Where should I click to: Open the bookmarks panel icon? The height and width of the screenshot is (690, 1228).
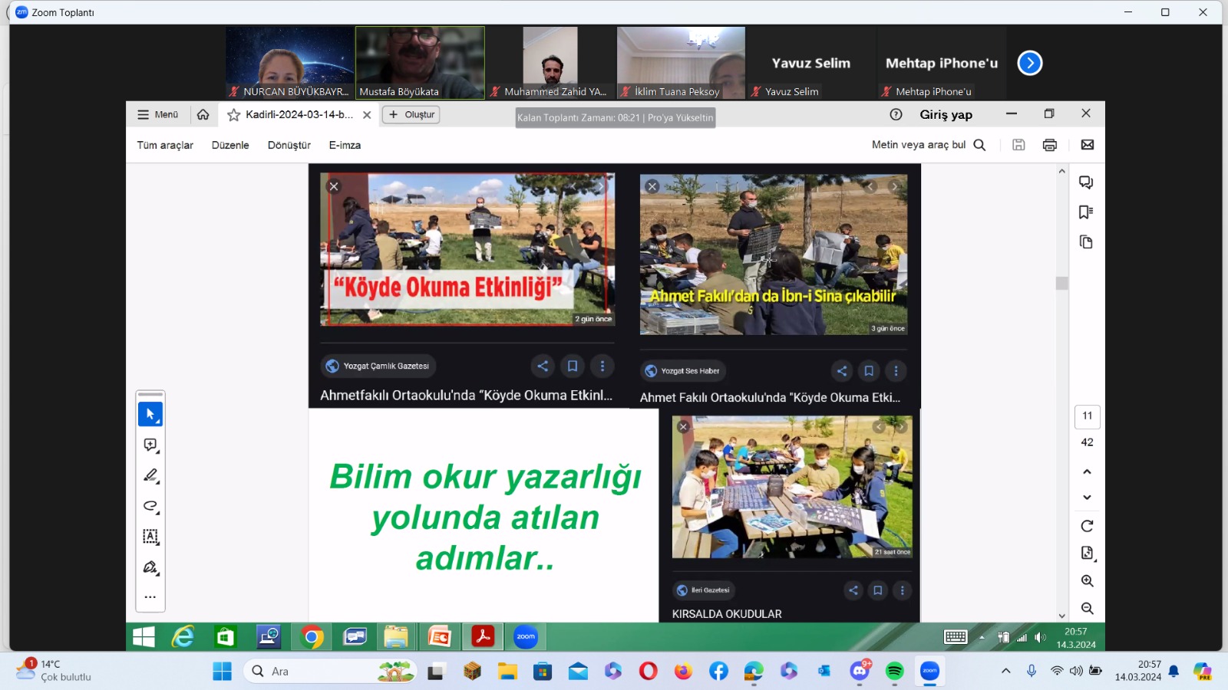1086,212
